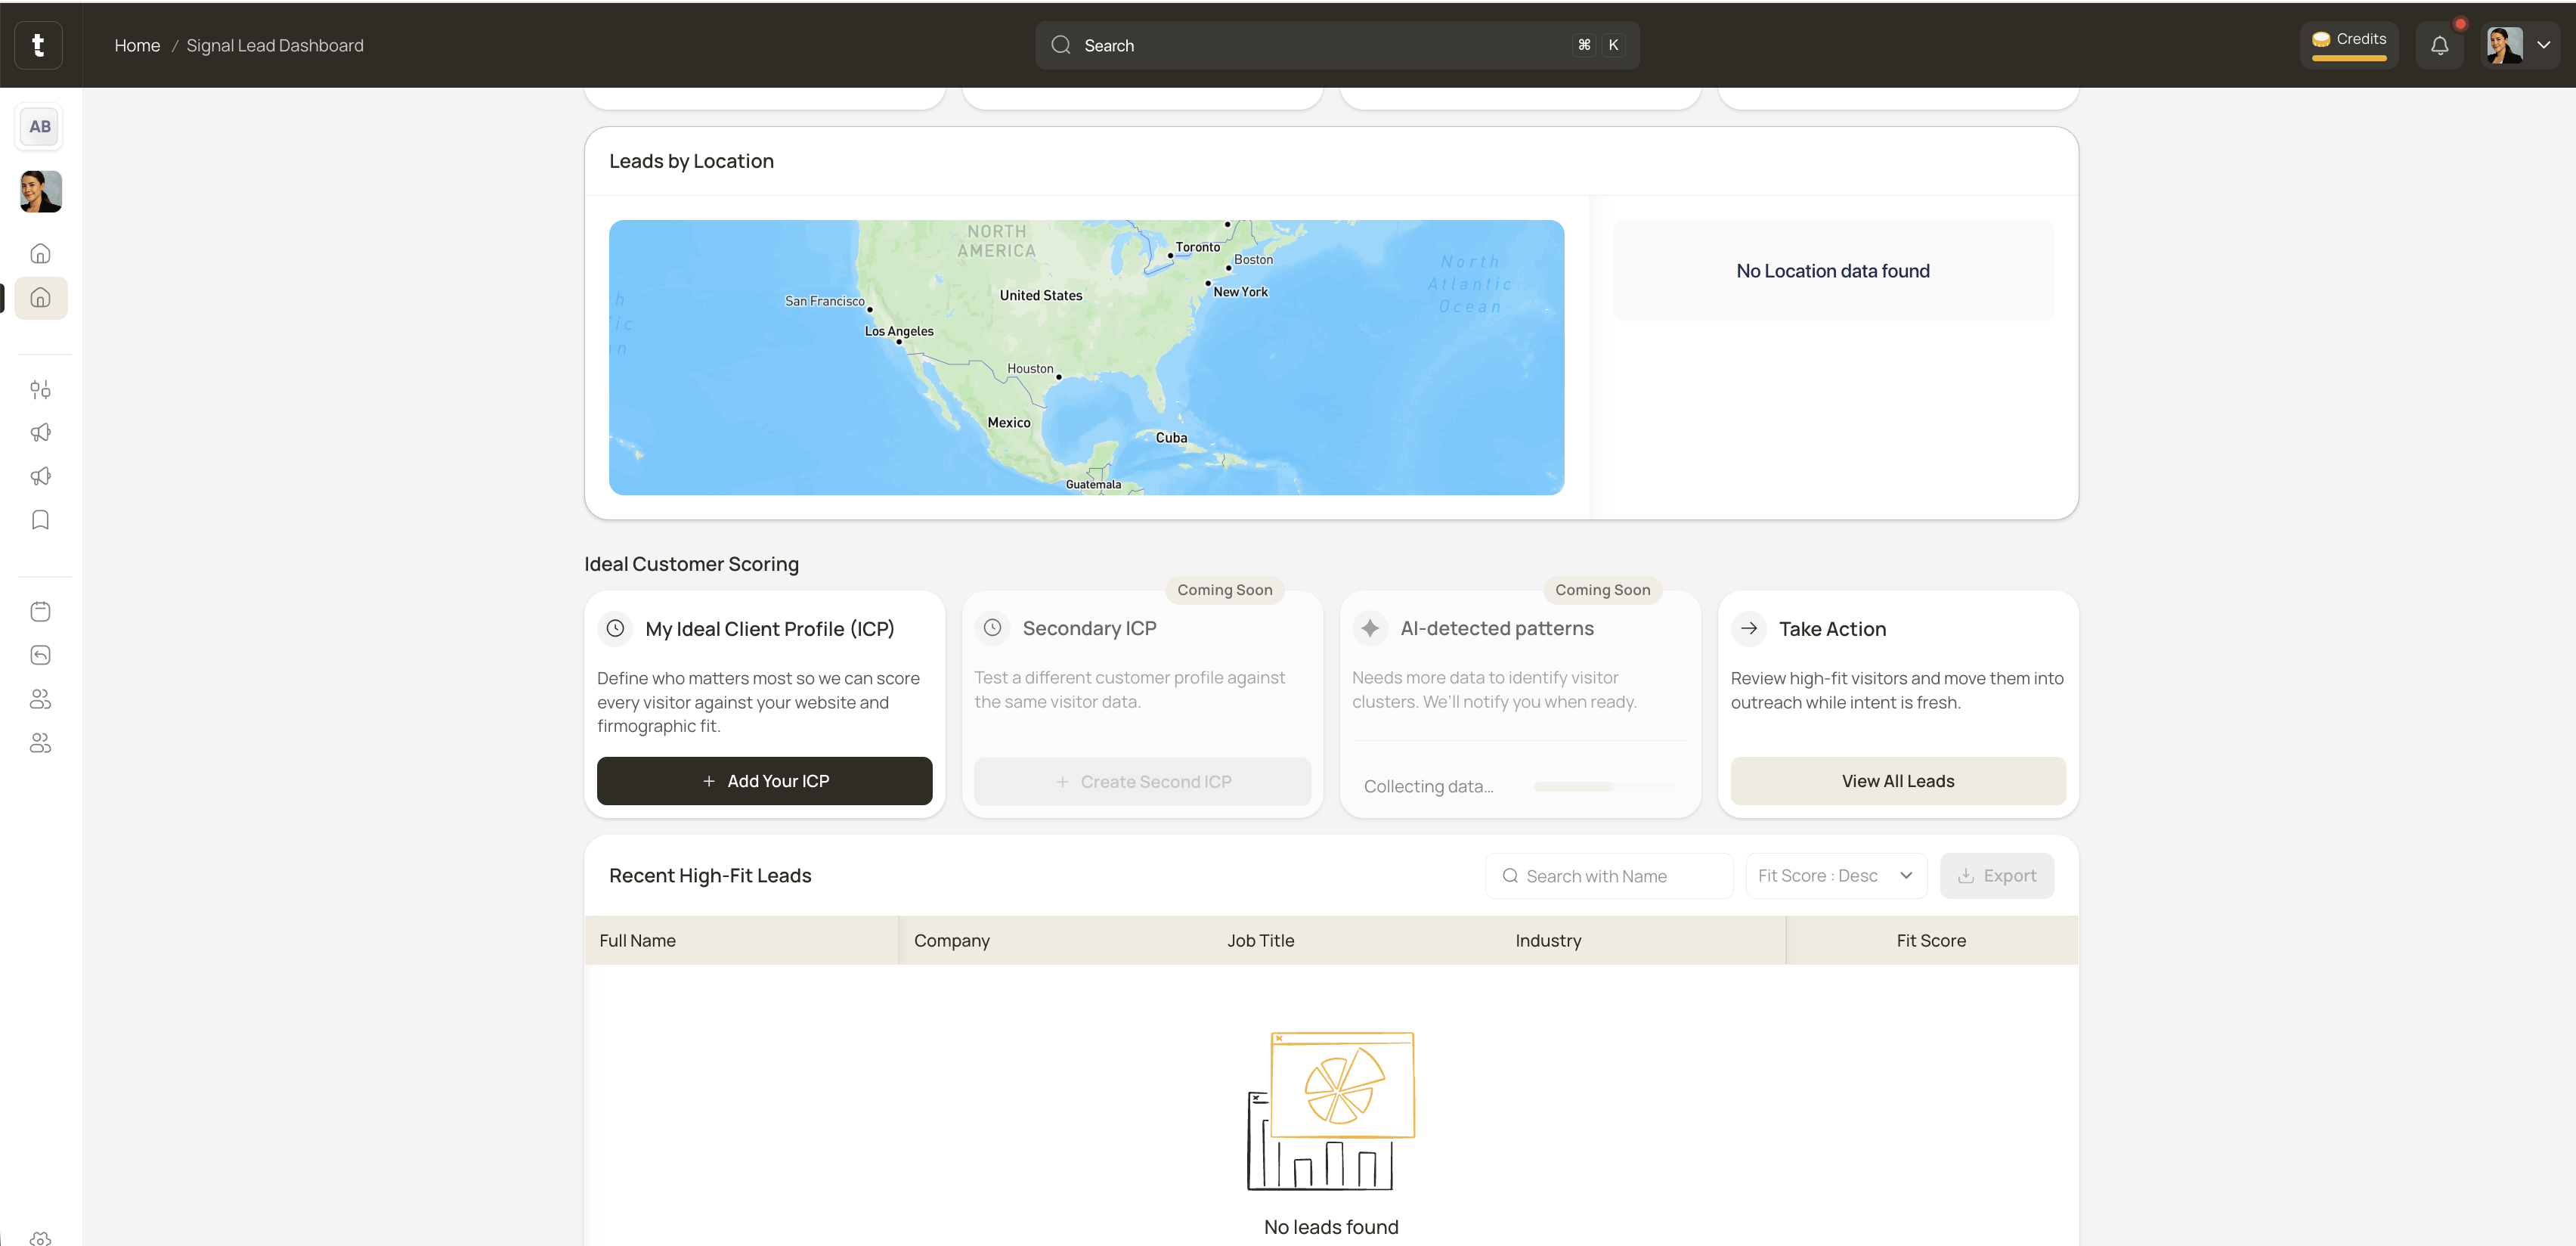The height and width of the screenshot is (1246, 2576).
Task: Go to Home breadcrumb
Action: coord(137,45)
